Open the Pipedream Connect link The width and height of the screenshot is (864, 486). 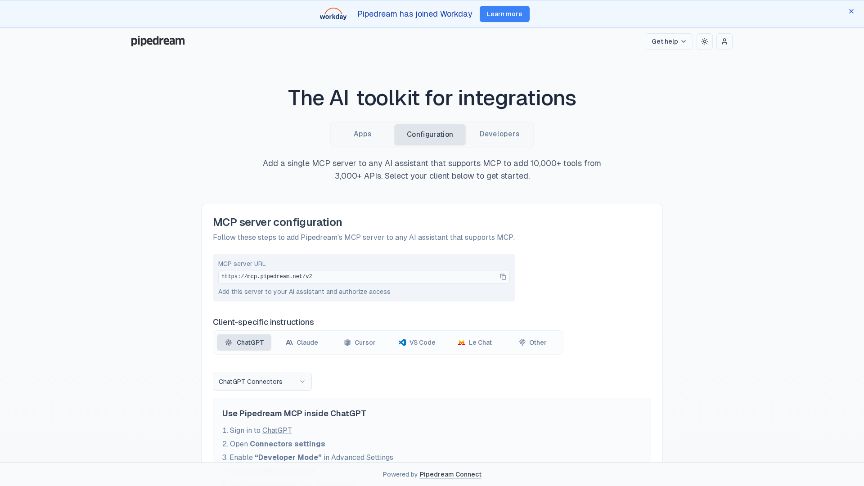click(450, 474)
